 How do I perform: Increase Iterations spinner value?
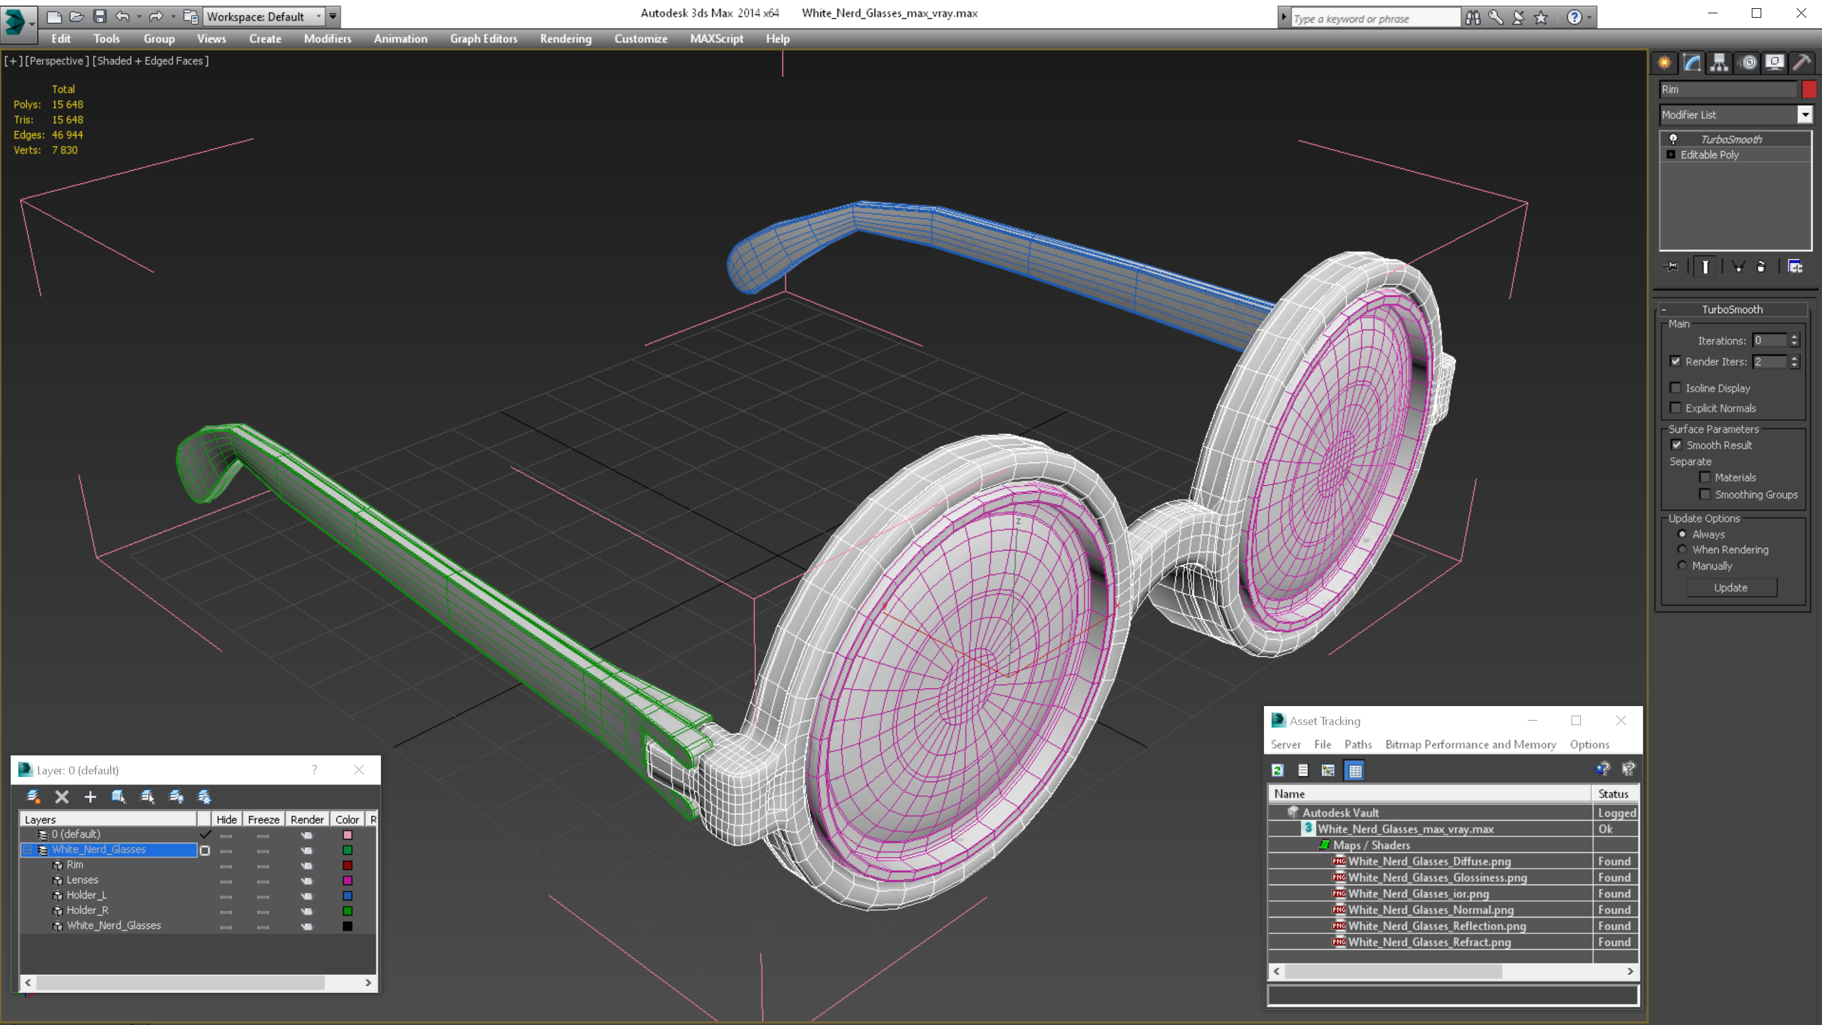point(1794,337)
